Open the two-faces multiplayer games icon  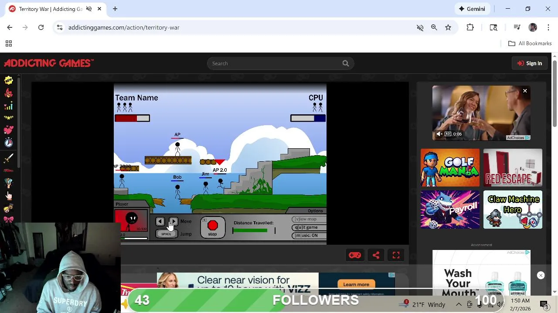[x=8, y=208]
